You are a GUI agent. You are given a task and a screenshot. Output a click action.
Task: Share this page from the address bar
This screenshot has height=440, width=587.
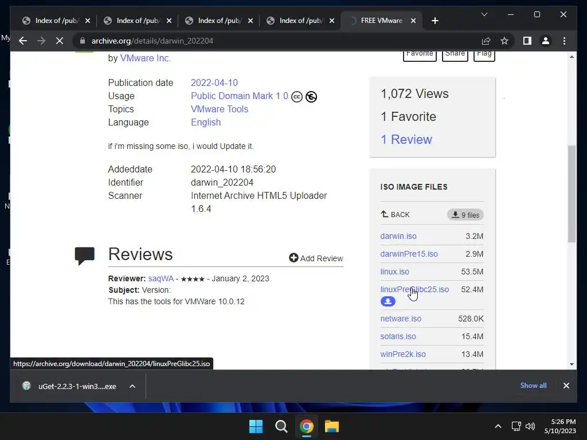click(x=486, y=41)
